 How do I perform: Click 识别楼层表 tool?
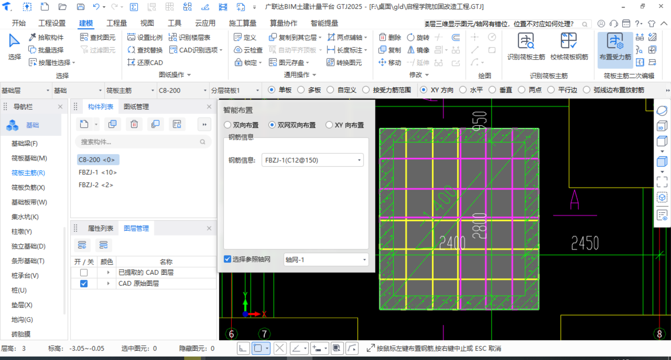click(189, 37)
